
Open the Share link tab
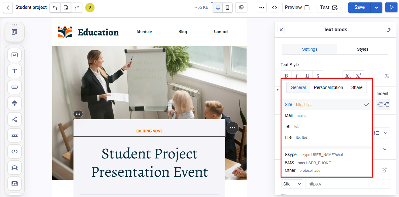[x=357, y=87]
